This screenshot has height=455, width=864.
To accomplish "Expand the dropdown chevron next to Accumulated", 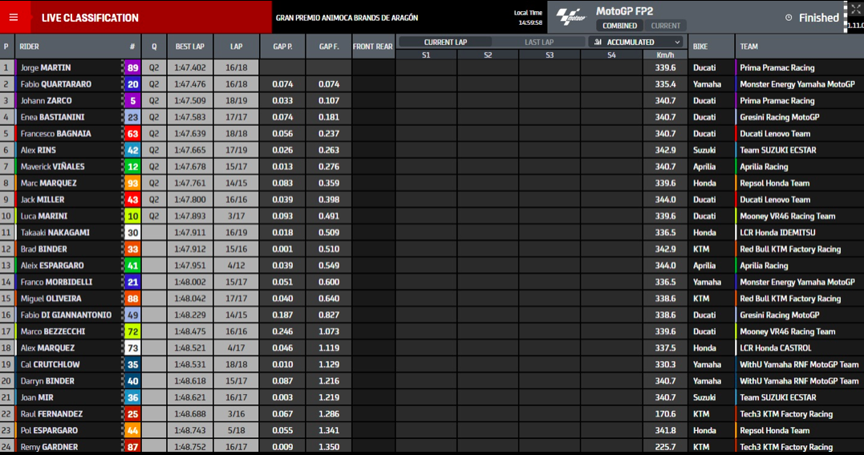I will pyautogui.click(x=677, y=43).
